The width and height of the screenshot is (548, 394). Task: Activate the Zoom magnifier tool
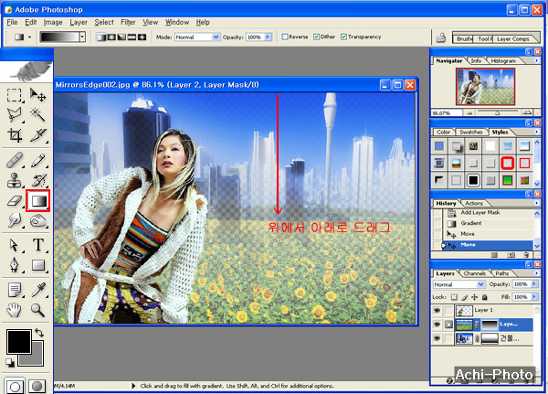coord(38,310)
